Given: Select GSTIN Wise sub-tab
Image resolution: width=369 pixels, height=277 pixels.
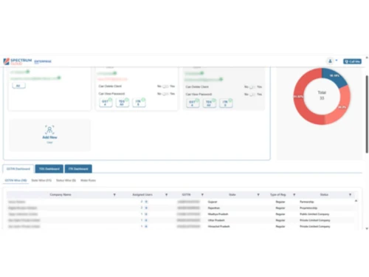Looking at the screenshot, I should click(x=15, y=180).
